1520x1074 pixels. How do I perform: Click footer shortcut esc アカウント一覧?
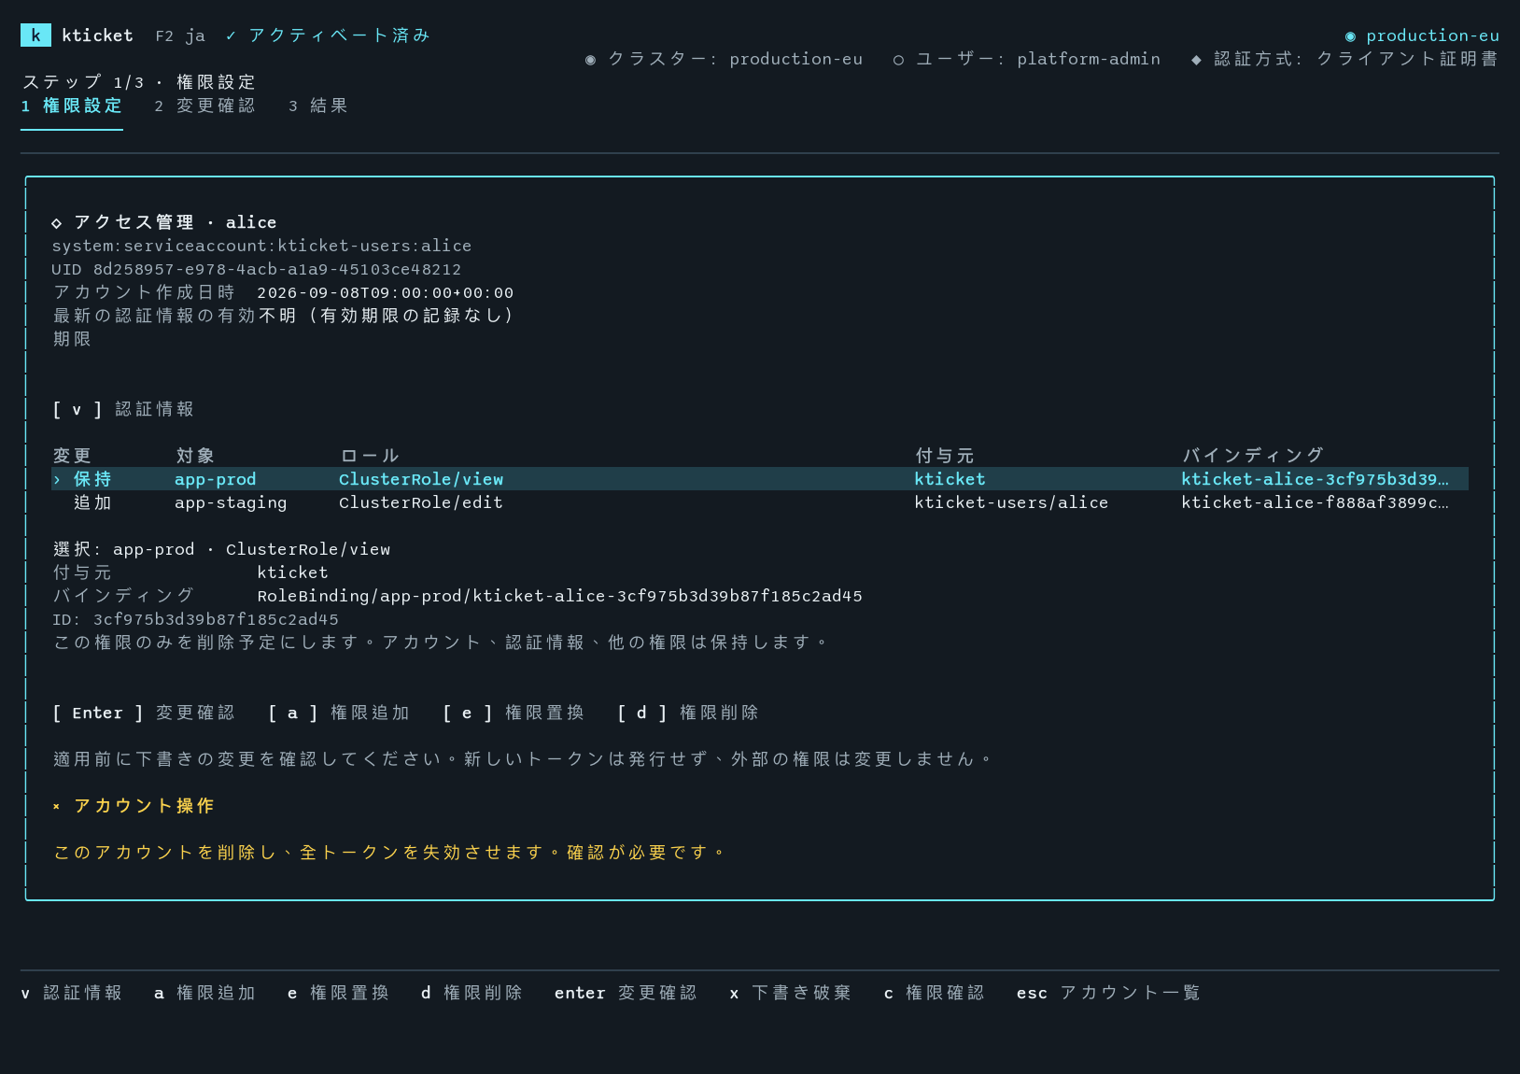1108,993
